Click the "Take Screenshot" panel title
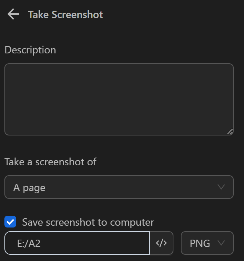The height and width of the screenshot is (261, 244). click(65, 15)
